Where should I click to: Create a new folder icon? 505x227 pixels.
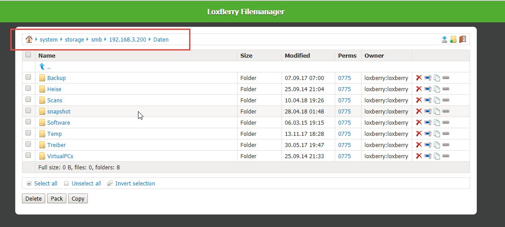click(x=453, y=39)
